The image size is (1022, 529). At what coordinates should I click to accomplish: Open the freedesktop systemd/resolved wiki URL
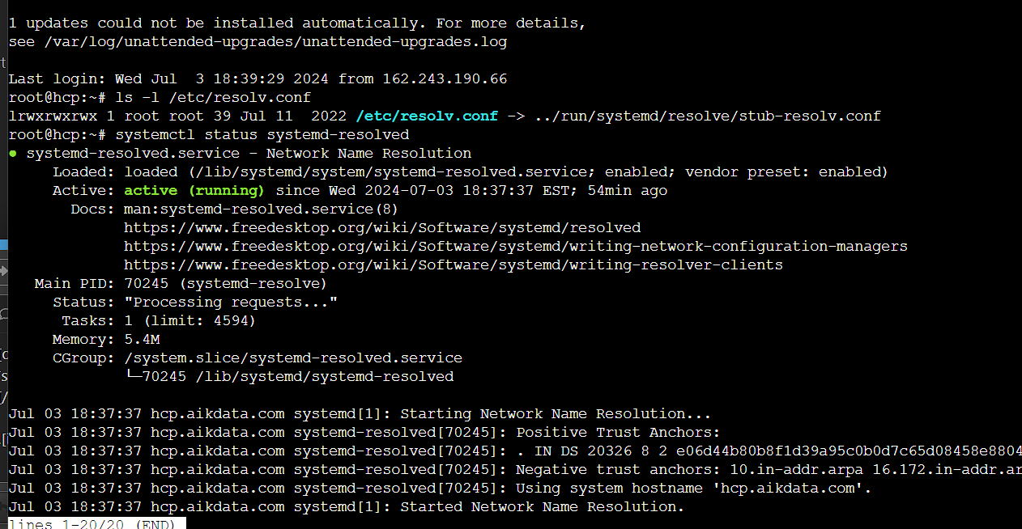pos(382,228)
